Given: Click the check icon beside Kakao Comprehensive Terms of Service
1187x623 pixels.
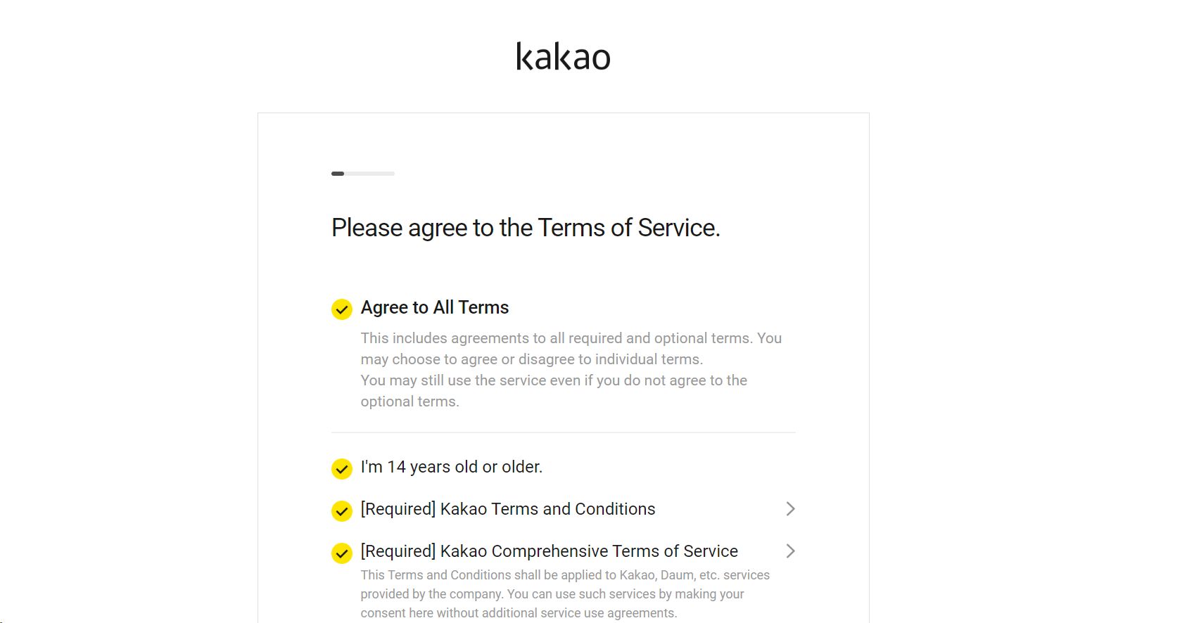Looking at the screenshot, I should 341,553.
